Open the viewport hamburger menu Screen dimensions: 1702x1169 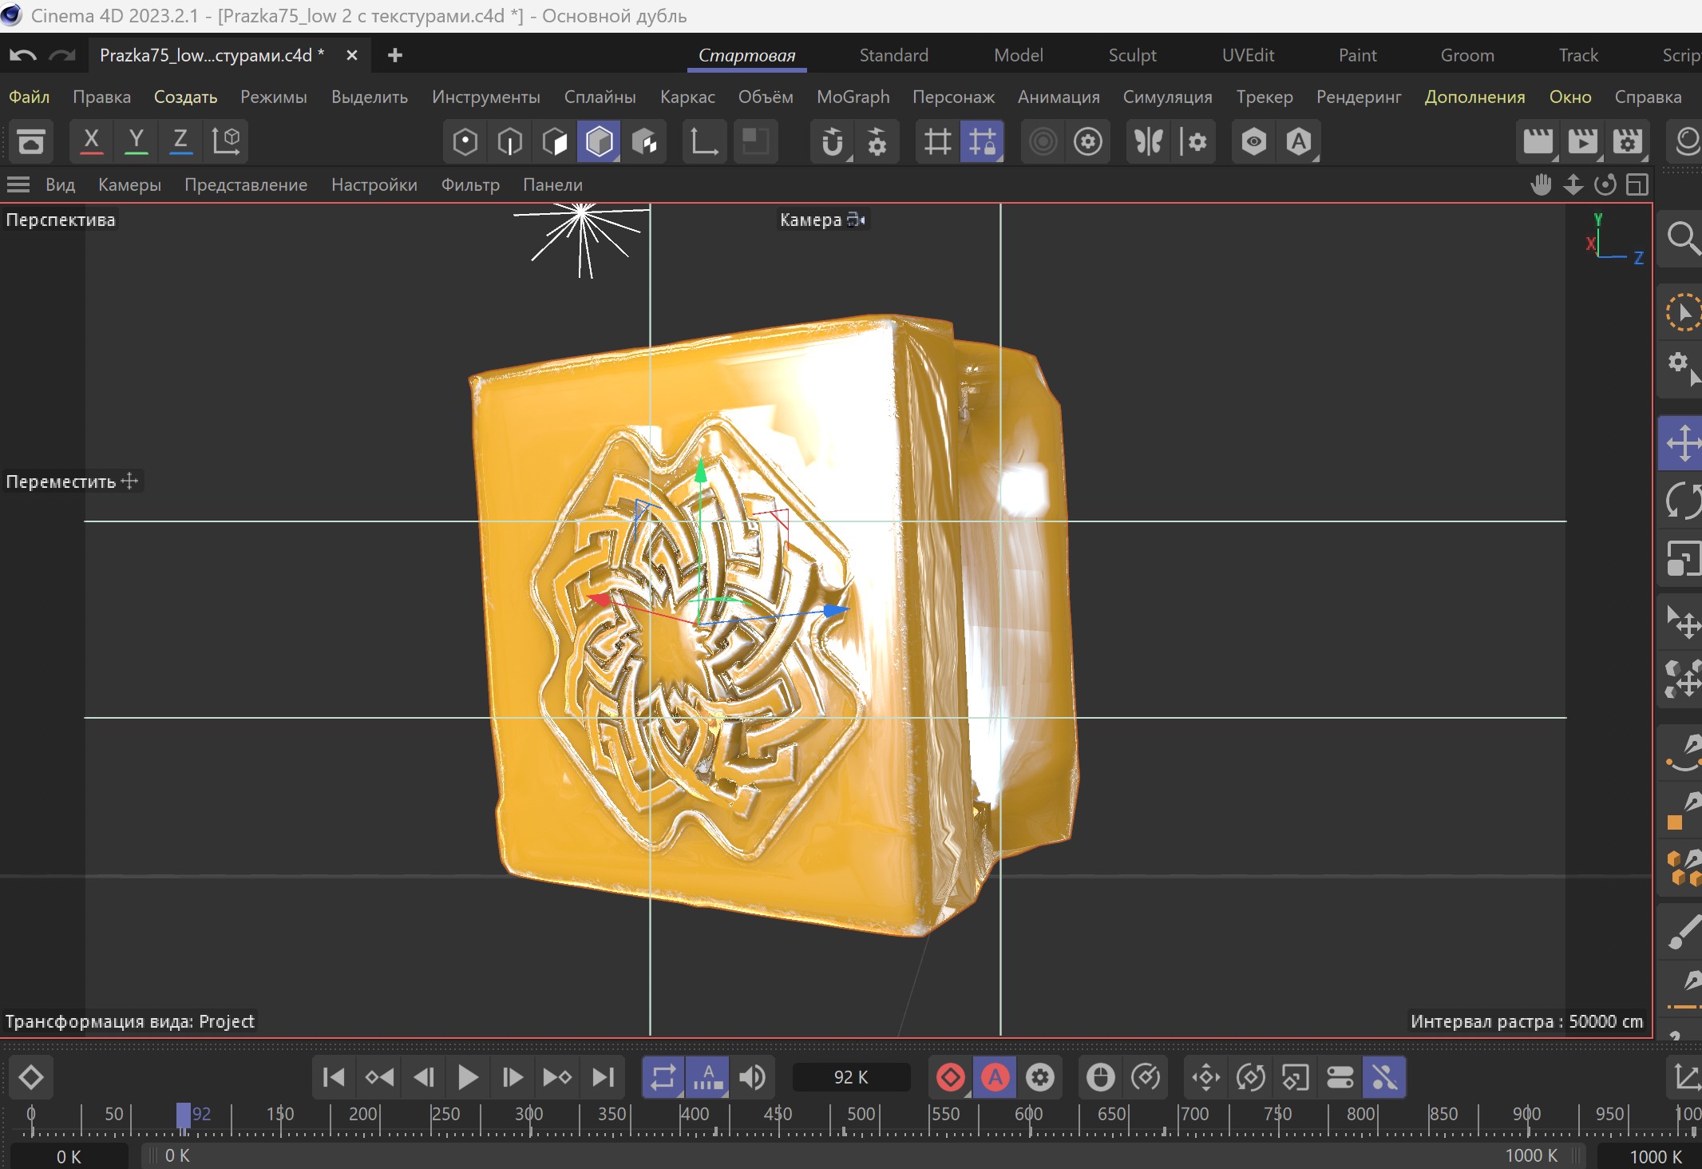click(18, 184)
